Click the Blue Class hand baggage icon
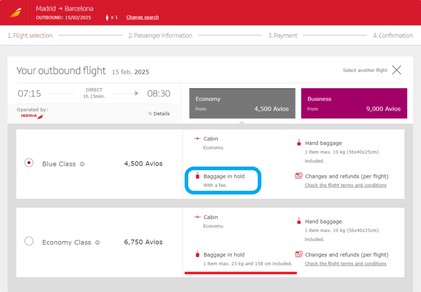Image resolution: width=421 pixels, height=292 pixels. 299,143
